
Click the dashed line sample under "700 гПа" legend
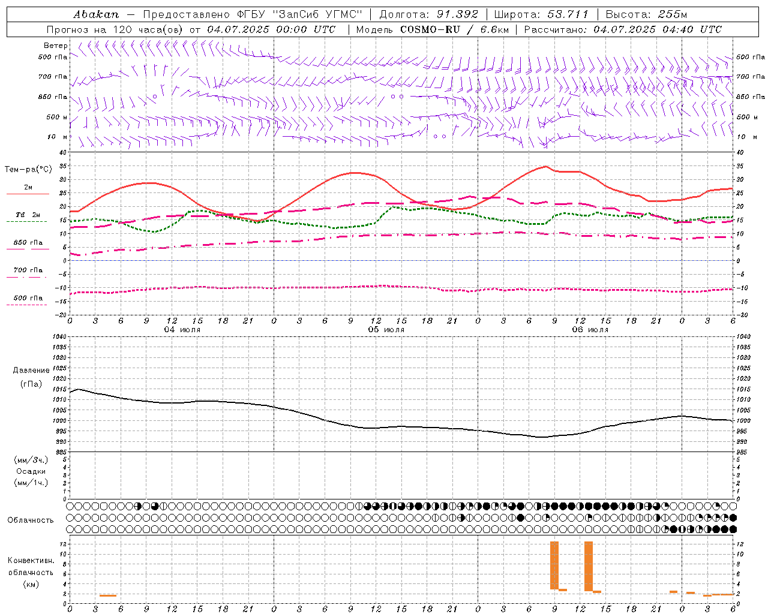26,277
